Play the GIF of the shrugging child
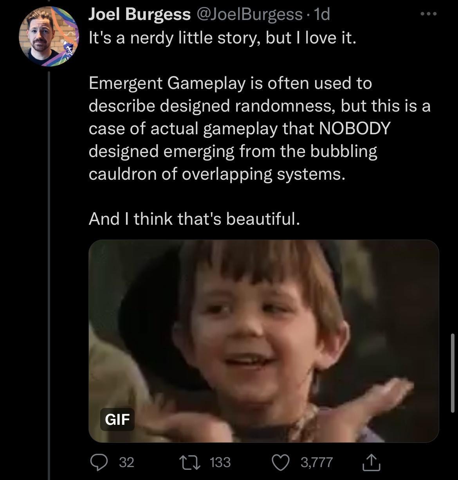This screenshot has width=458, height=480. pyautogui.click(x=263, y=341)
